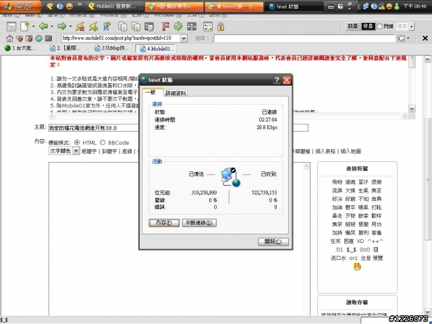This screenshot has height=324, width=432.
Task: Click the disconnect lightning icon with red X
Action: click(80, 26)
